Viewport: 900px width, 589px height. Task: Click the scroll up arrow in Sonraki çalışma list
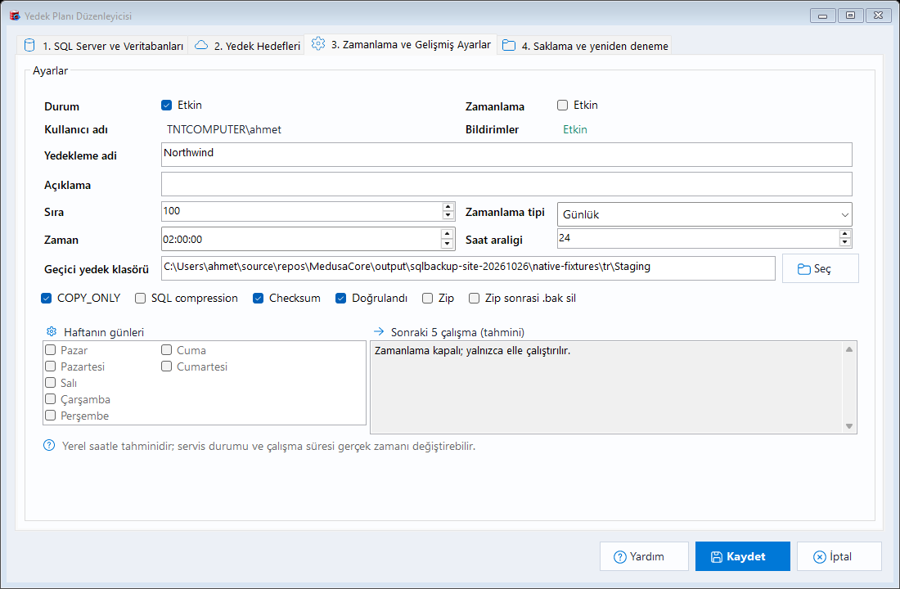pyautogui.click(x=849, y=349)
